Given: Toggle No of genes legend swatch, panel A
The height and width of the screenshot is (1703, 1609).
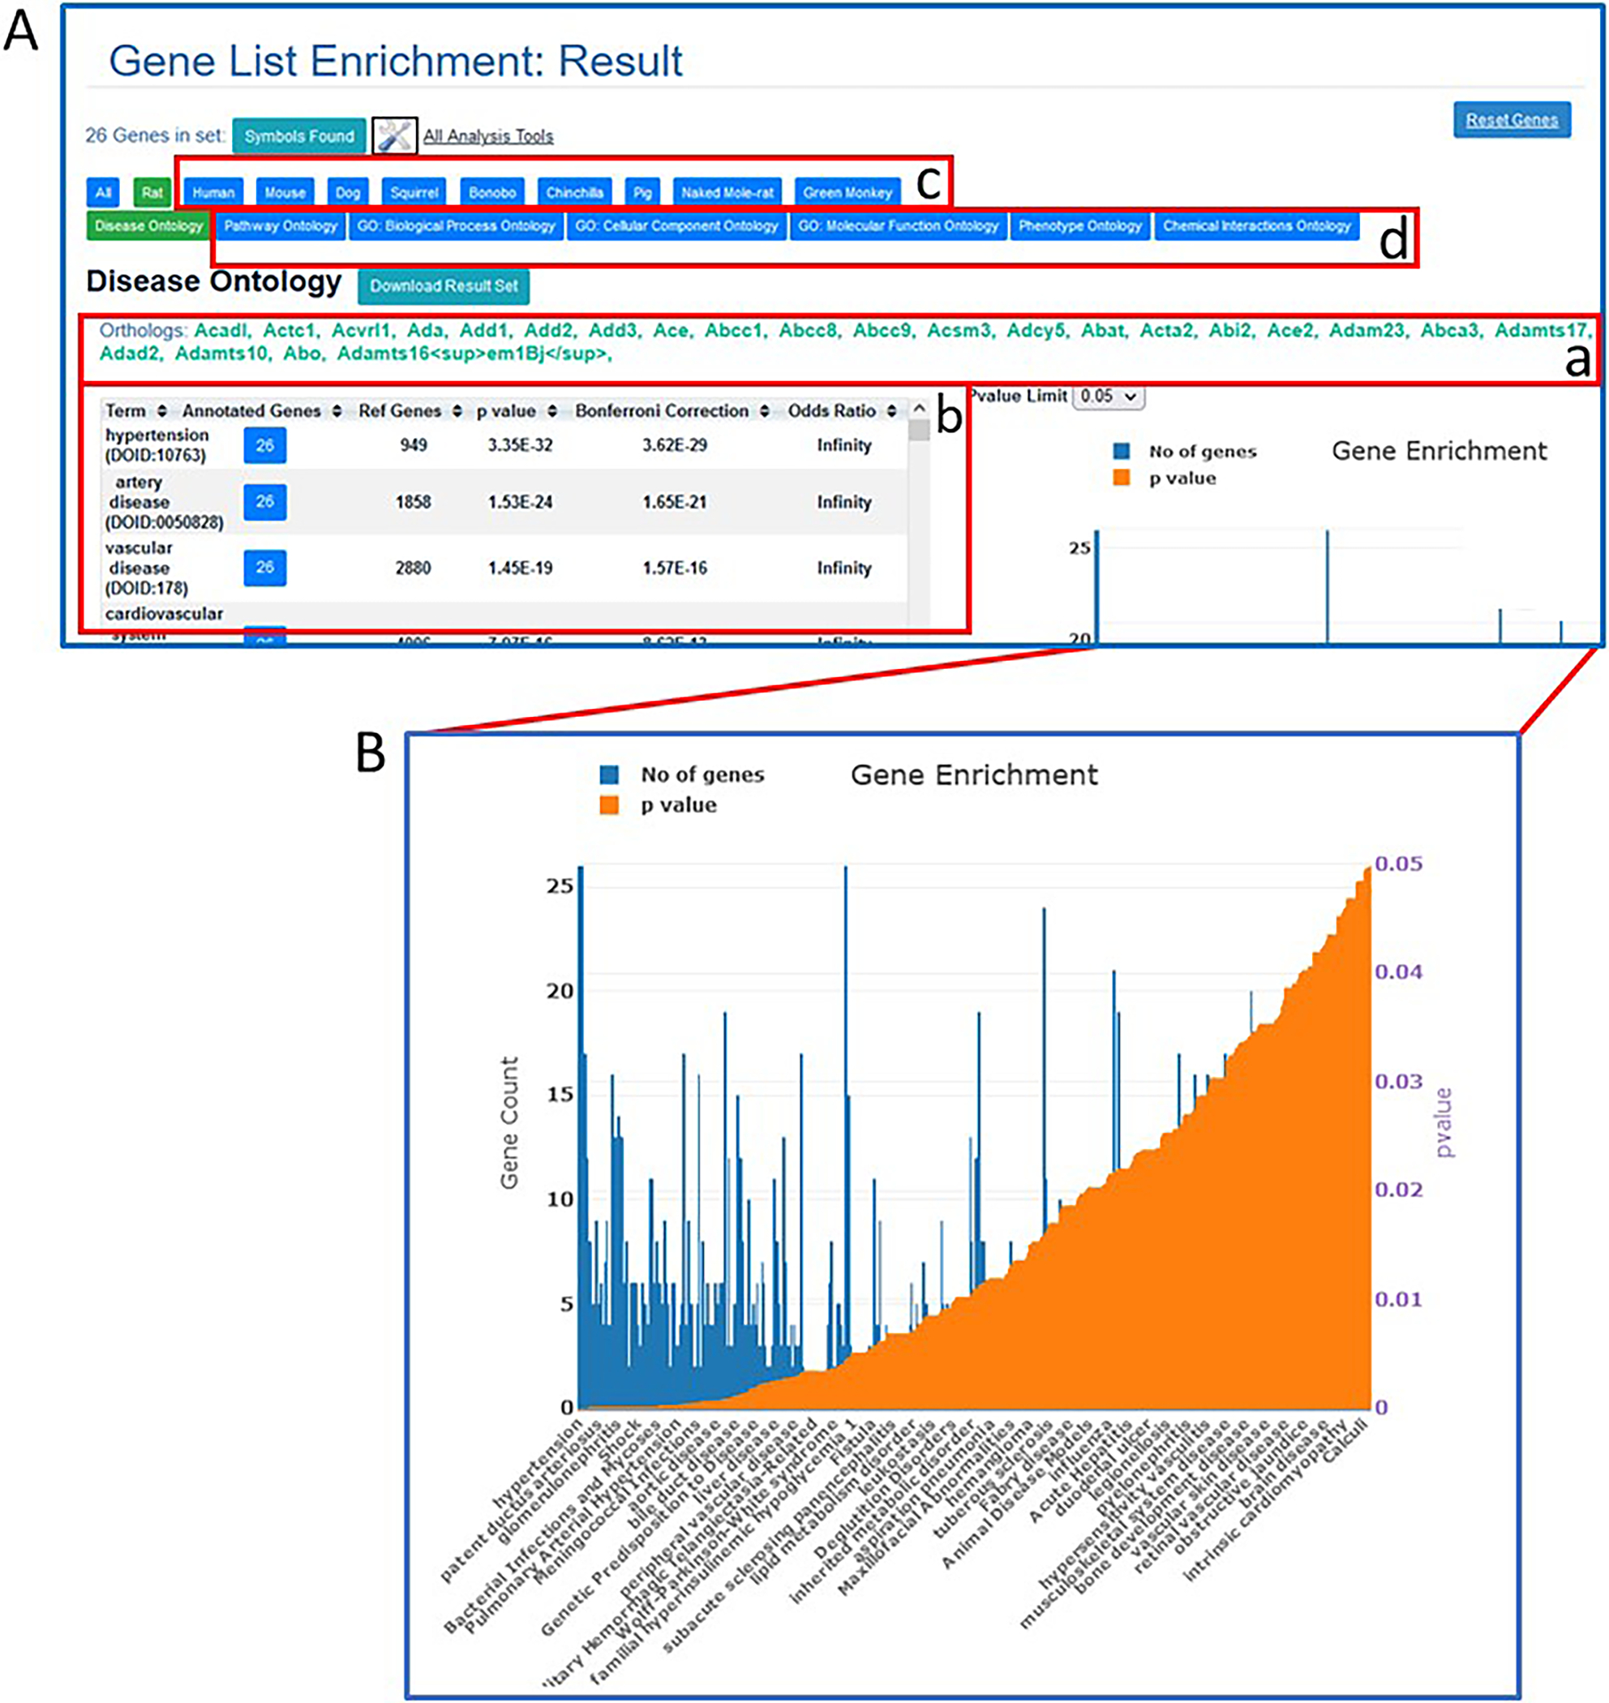Looking at the screenshot, I should 1121,452.
